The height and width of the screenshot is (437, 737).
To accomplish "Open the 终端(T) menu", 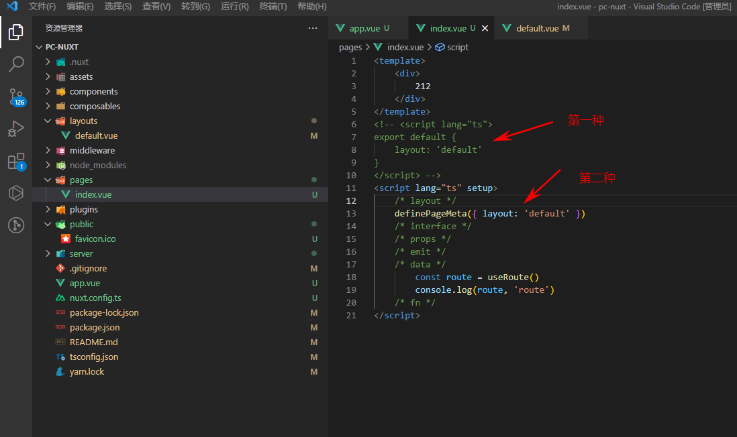I will click(273, 6).
